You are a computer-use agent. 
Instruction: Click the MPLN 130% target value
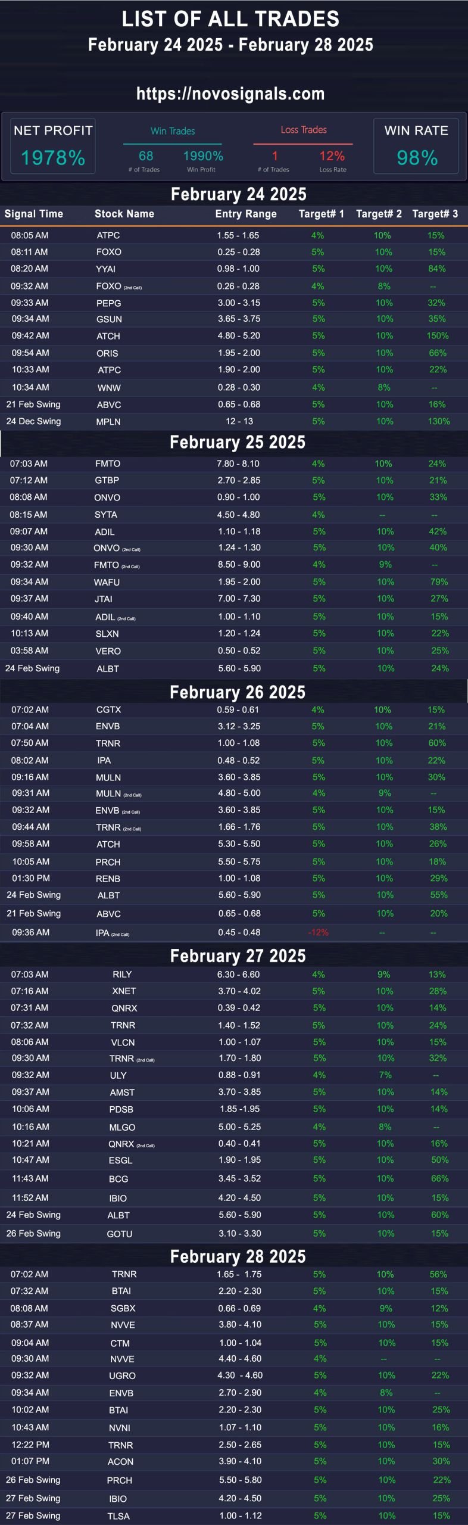click(439, 422)
